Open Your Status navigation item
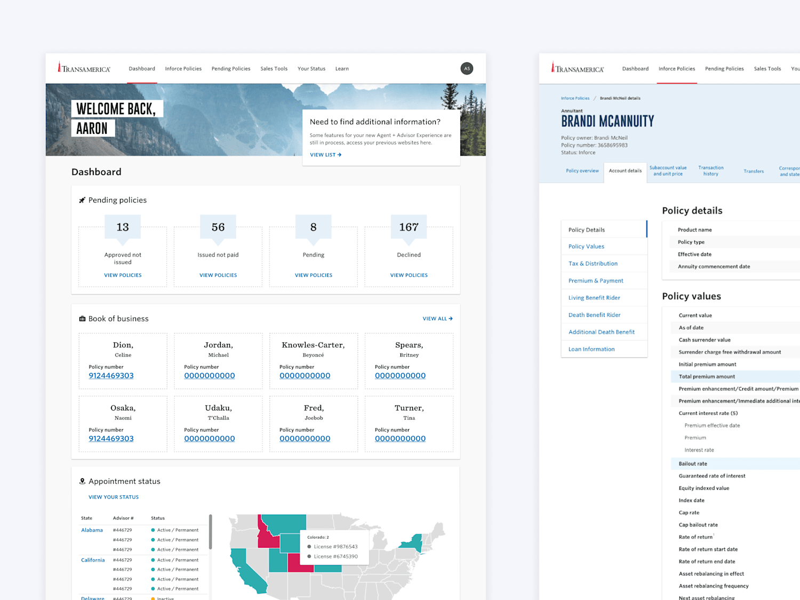Image resolution: width=800 pixels, height=600 pixels. pos(311,69)
